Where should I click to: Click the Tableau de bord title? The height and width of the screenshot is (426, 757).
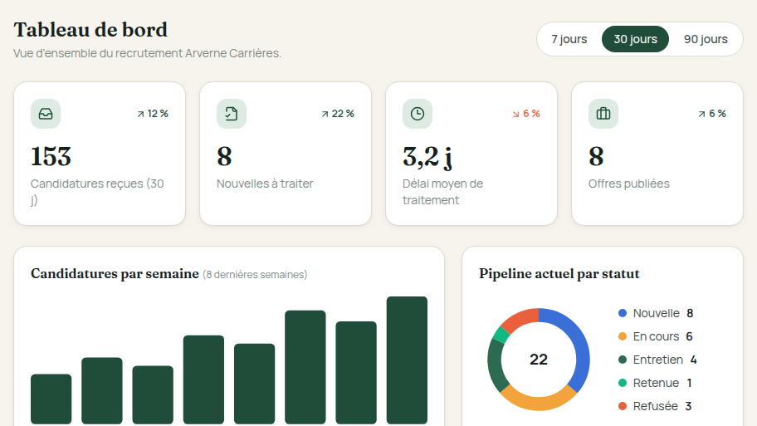coord(90,30)
